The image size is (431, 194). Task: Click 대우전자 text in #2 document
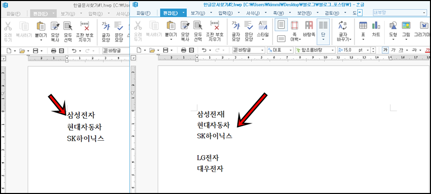pos(210,168)
